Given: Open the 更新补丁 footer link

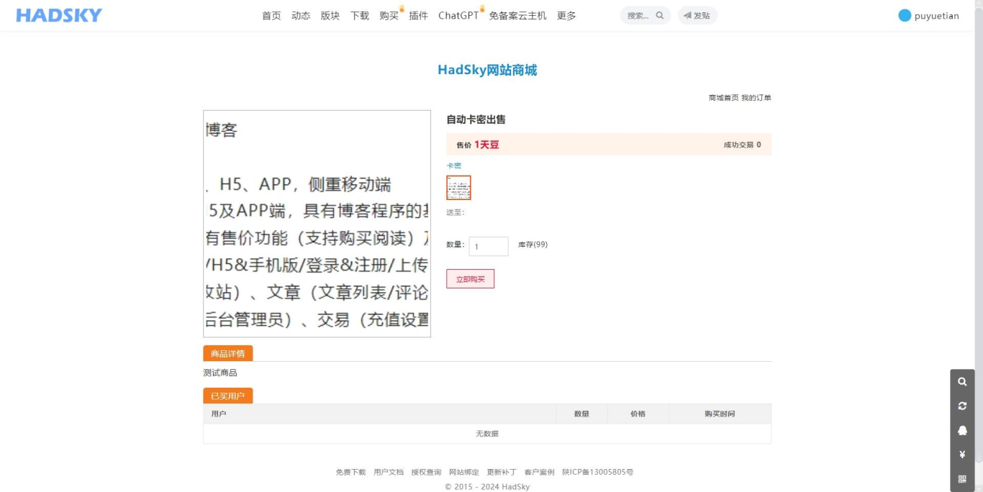Looking at the screenshot, I should 502,473.
